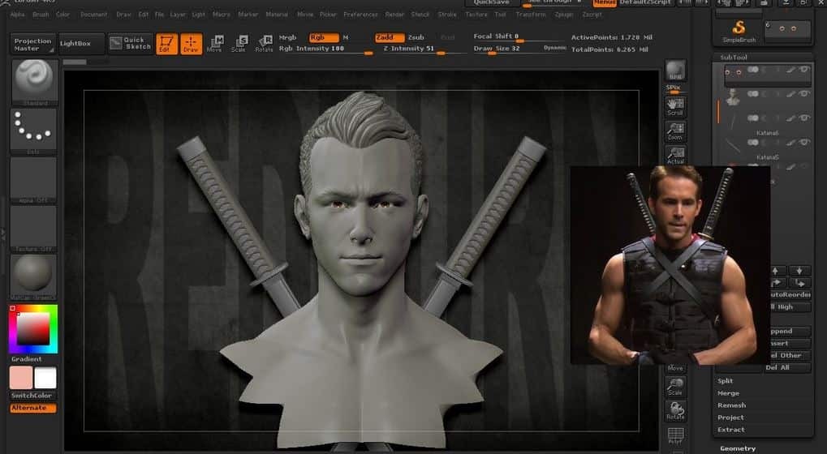Image resolution: width=827 pixels, height=454 pixels.
Task: Expand the Geometry palette section
Action: [x=738, y=449]
